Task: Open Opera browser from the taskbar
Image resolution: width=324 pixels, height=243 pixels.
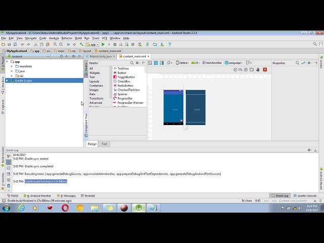Action: click(65, 208)
